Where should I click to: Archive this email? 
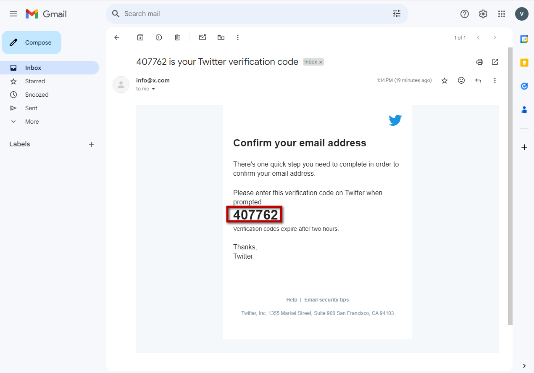click(x=140, y=37)
